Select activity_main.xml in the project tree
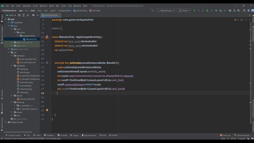 point(27,99)
